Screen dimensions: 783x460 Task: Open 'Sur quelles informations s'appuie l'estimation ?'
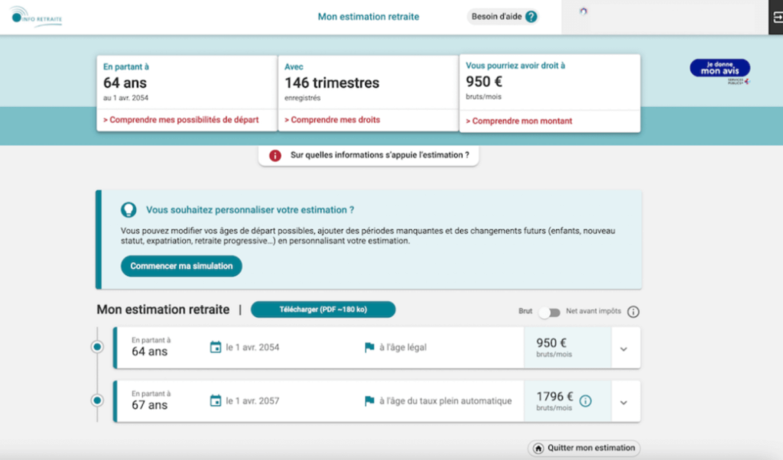[x=369, y=155]
